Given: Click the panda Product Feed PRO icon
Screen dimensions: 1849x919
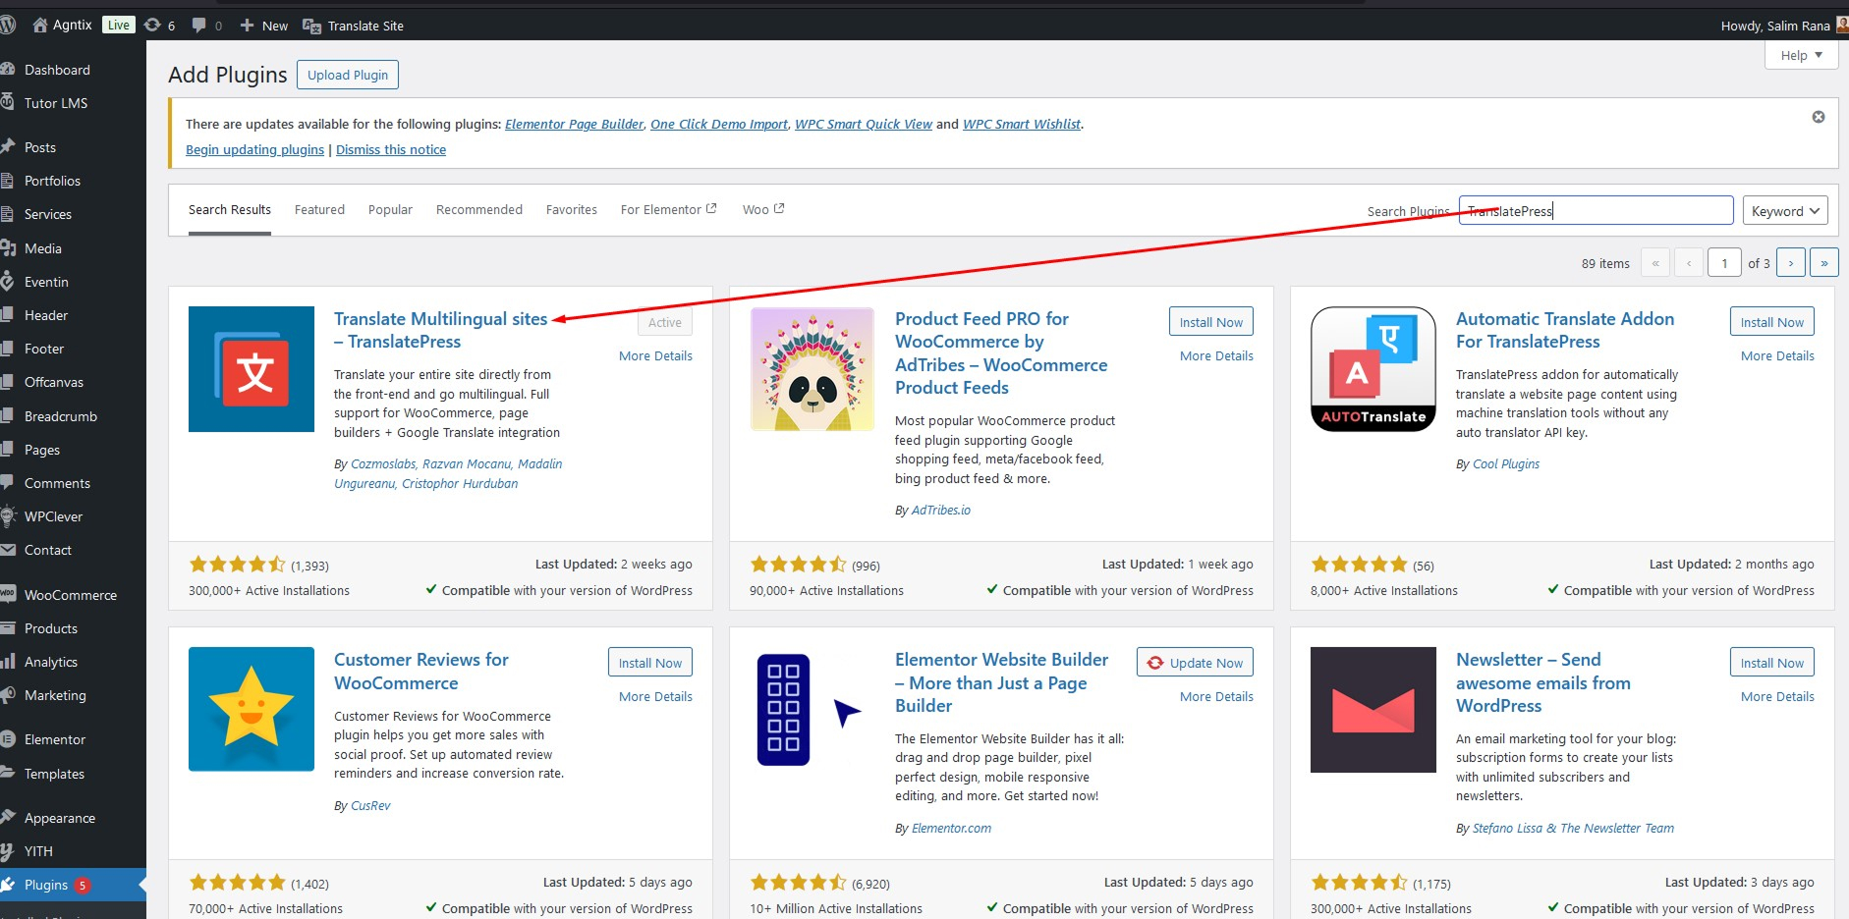Looking at the screenshot, I should (x=812, y=369).
